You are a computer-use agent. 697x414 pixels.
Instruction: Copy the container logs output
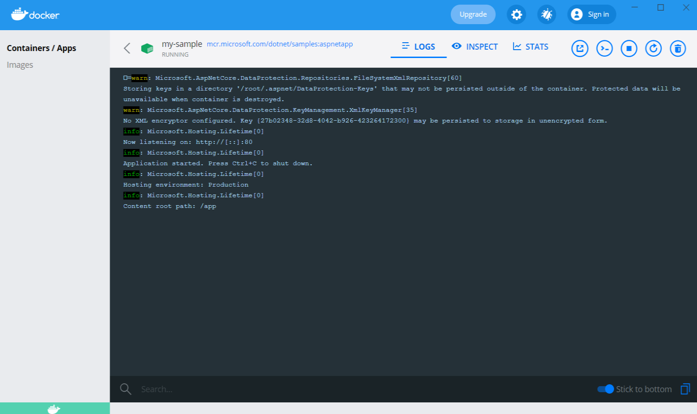[685, 389]
